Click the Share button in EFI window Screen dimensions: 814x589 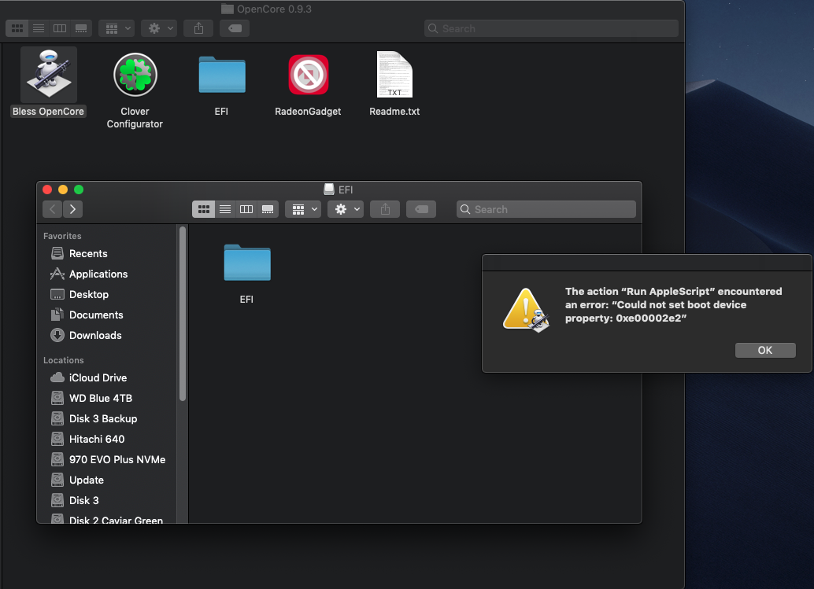point(385,209)
